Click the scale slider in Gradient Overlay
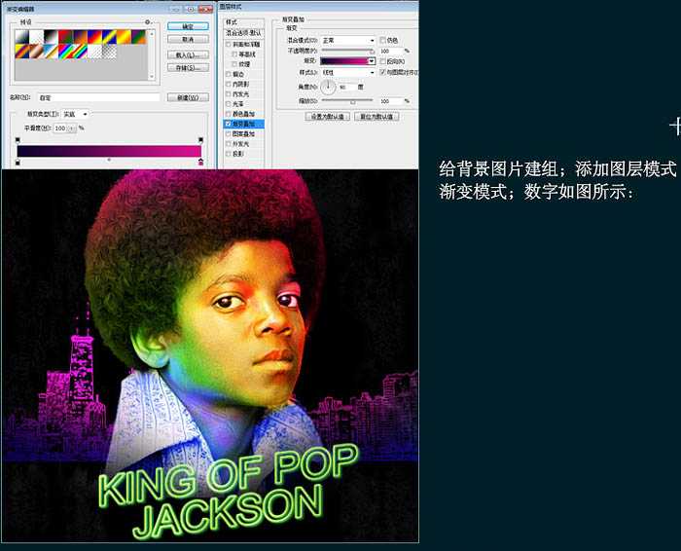Image resolution: width=681 pixels, height=551 pixels. 347,101
